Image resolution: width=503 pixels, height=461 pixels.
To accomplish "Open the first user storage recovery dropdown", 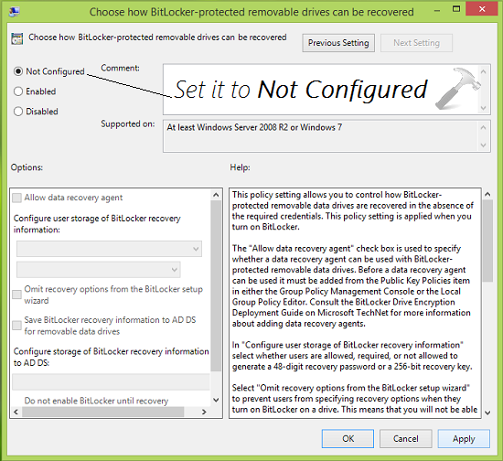I will (x=109, y=249).
